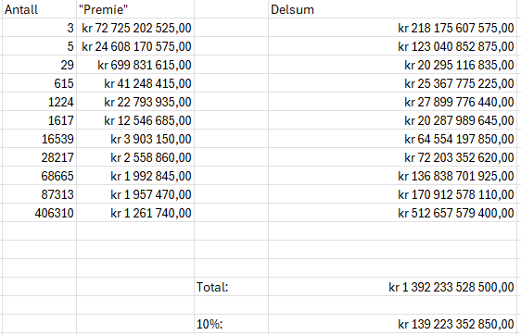Select delsum cell kr 64 554 197 850,00
The image size is (521, 335).
pos(392,139)
